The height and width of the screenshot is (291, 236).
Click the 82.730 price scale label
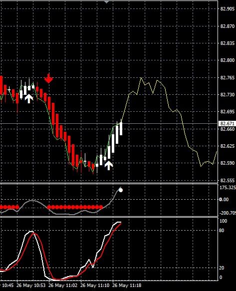tap(228, 95)
